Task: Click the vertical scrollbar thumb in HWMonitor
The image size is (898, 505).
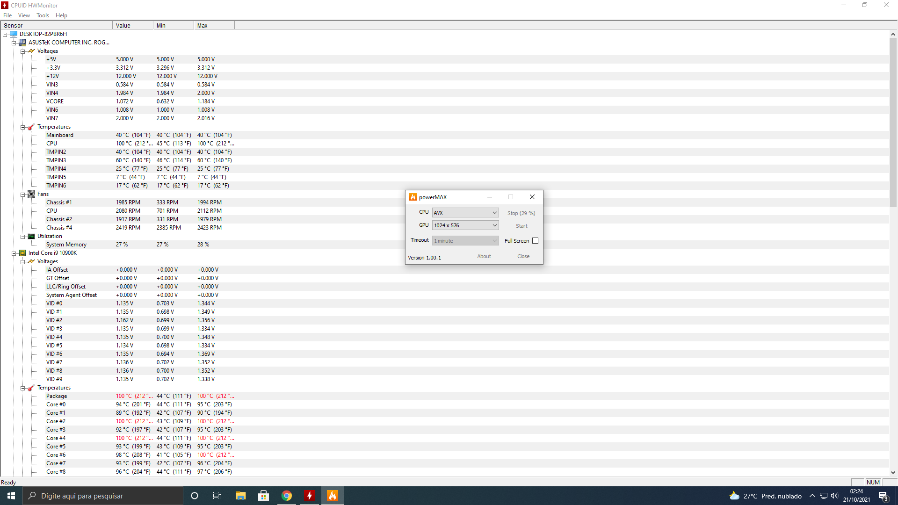Action: tap(893, 123)
